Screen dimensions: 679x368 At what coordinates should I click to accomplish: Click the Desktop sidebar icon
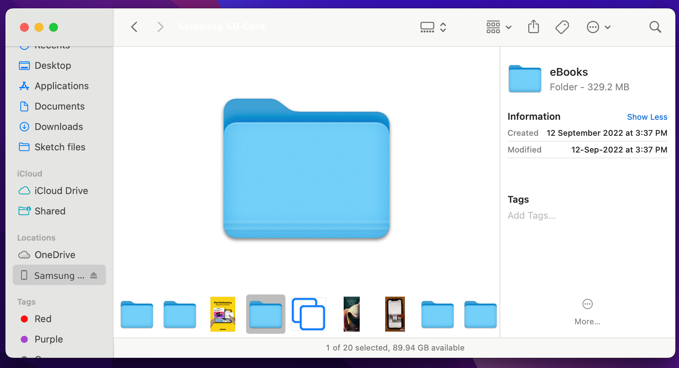[x=24, y=66]
